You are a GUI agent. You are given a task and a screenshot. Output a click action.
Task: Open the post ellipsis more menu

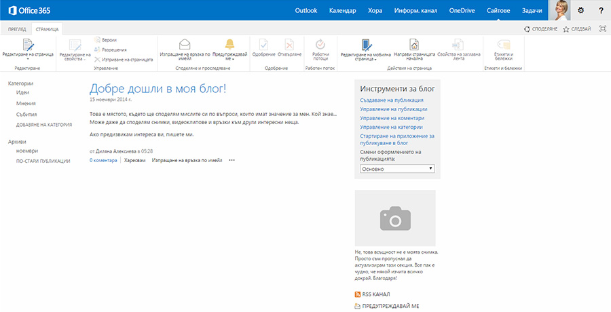tap(232, 160)
